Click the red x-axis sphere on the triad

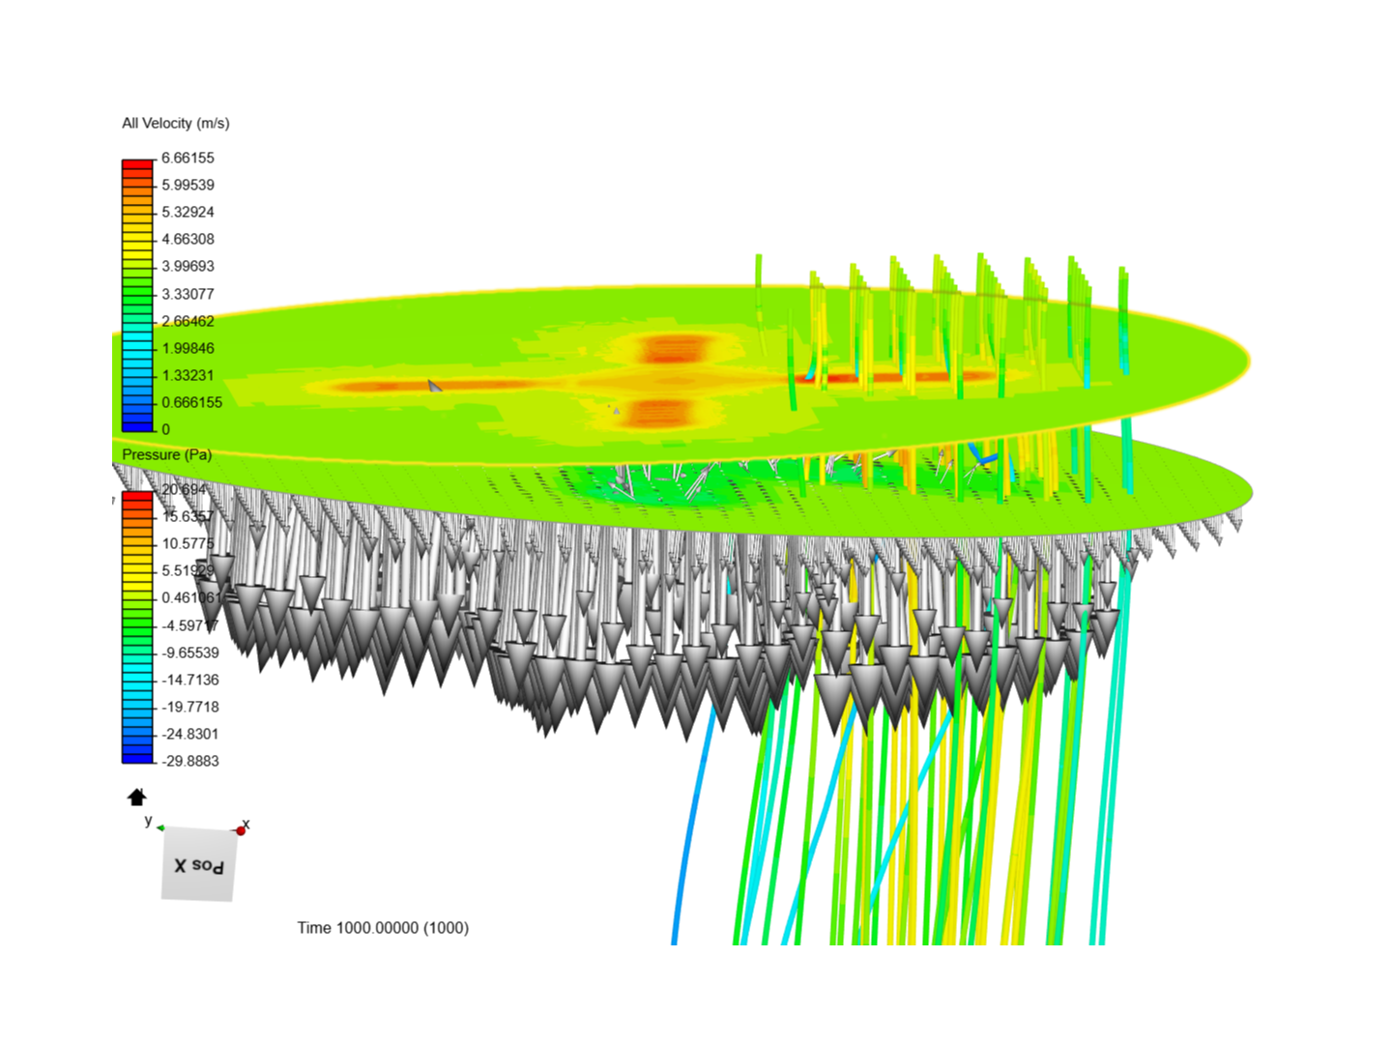[x=240, y=828]
